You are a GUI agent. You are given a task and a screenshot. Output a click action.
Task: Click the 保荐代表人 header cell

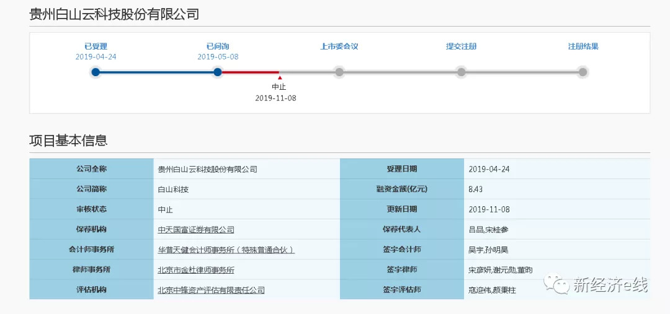pos(401,229)
